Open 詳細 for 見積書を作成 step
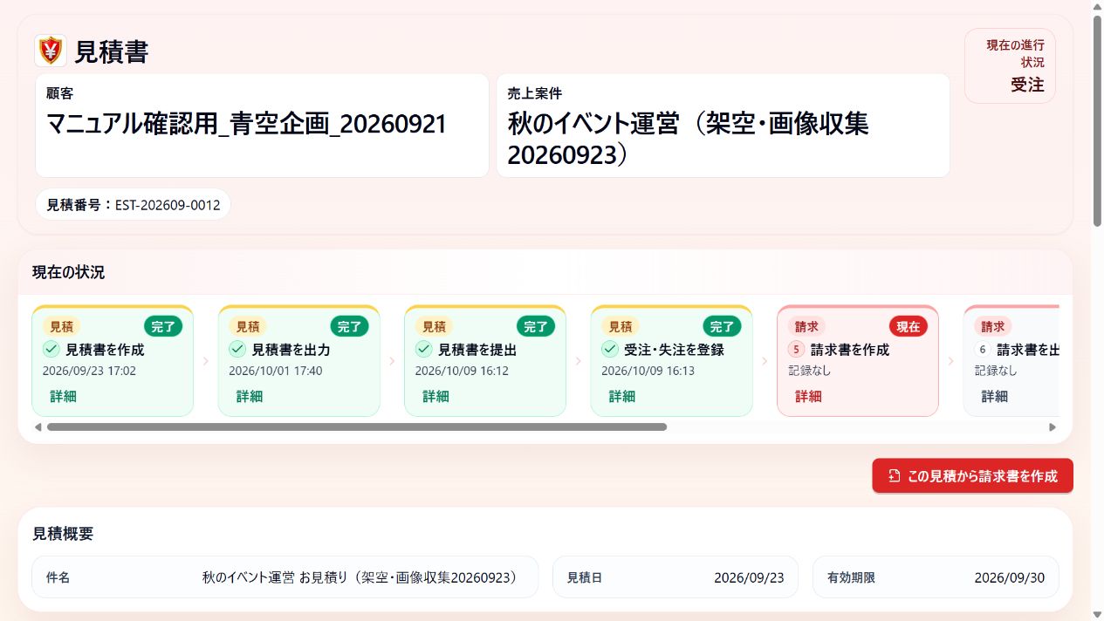The height and width of the screenshot is (621, 1104). pyautogui.click(x=63, y=396)
